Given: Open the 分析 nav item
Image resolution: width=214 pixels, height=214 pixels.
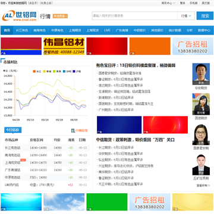Looking at the screenshot, I should coord(189,30).
